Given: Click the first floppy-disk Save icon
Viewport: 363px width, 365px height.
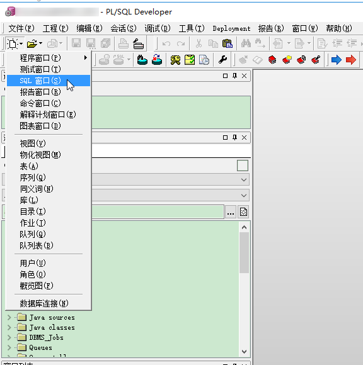Looking at the screenshot, I should coord(76,43).
